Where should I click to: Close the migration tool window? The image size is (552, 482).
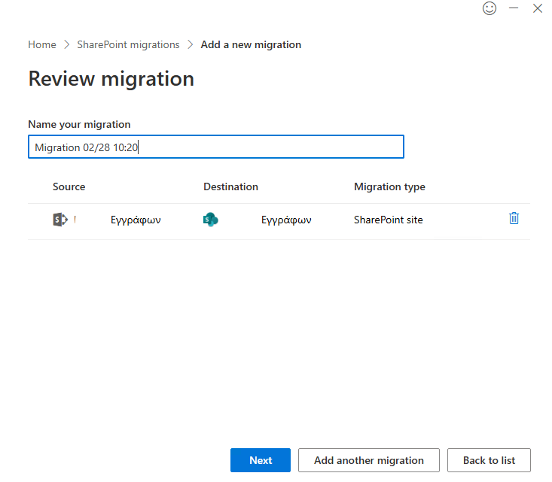[x=537, y=8]
